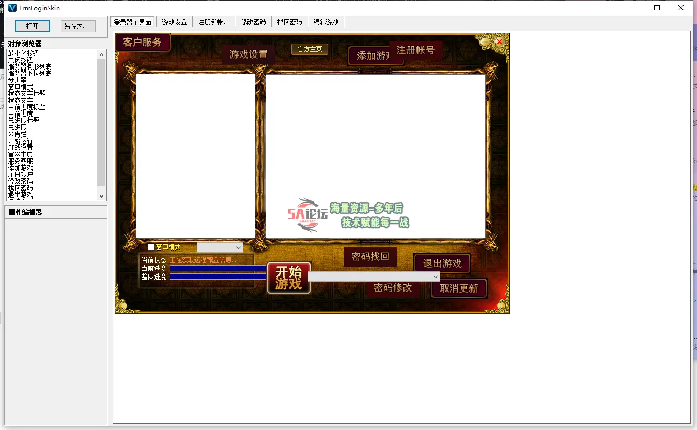
Task: Click the 客户服务 plaque in skin preview
Action: pos(143,42)
